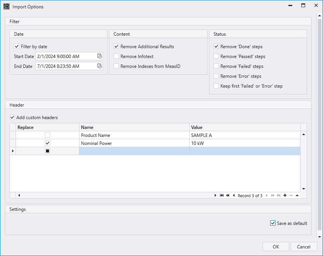Toggle Add custom headers checkbox
The width and height of the screenshot is (323, 256).
coord(12,118)
